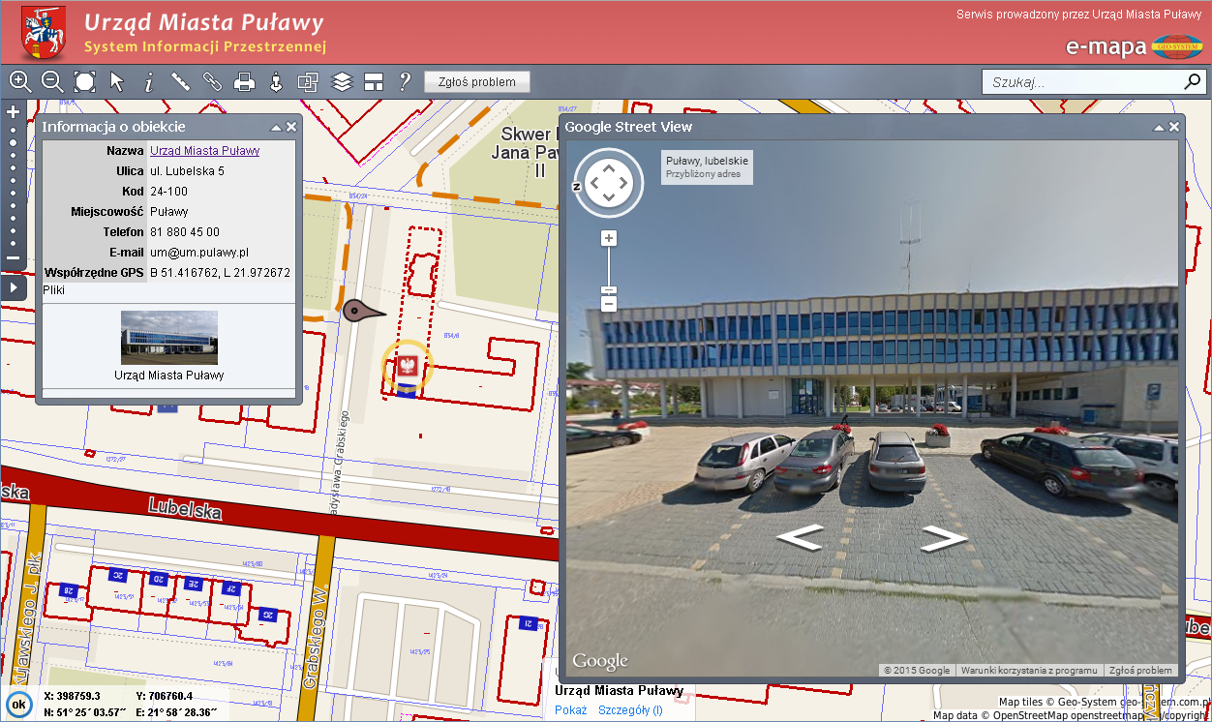Screen dimensions: 1212x722
Task: Set map zoom using second slider dot
Action: 14,142
